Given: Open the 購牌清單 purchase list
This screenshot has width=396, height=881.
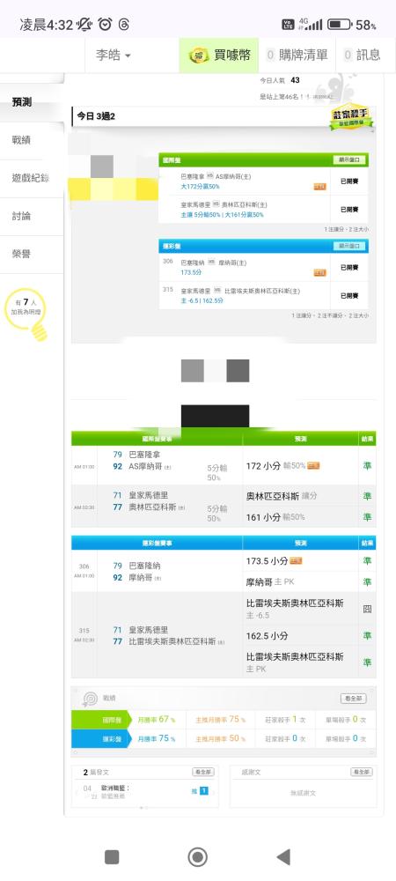Looking at the screenshot, I should tap(297, 55).
